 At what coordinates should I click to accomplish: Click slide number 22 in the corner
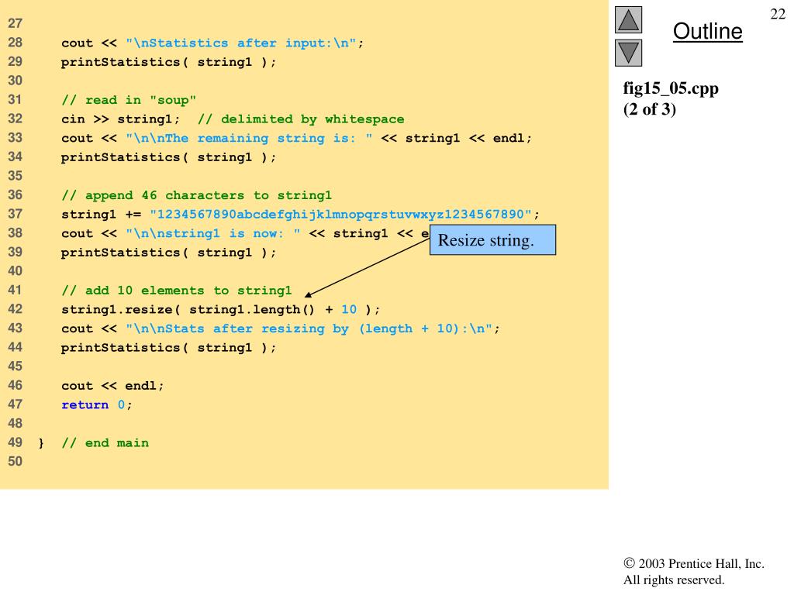pos(778,15)
